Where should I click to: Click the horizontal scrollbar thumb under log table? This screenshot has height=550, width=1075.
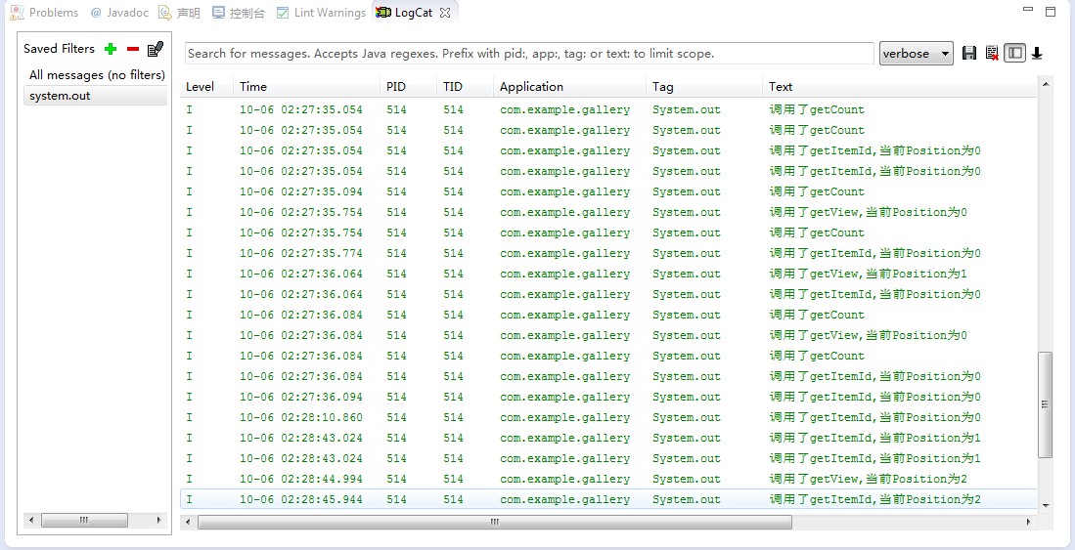(x=495, y=522)
